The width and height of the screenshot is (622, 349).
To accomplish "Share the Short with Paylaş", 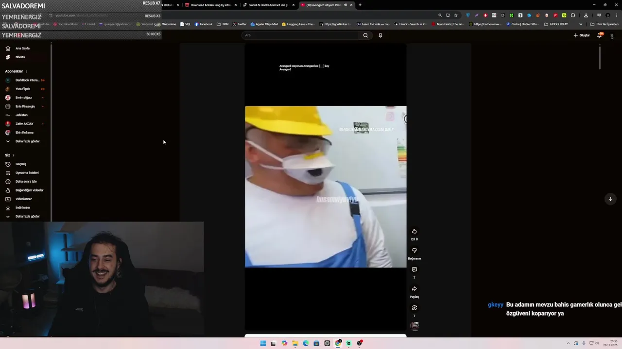I will coord(415,289).
